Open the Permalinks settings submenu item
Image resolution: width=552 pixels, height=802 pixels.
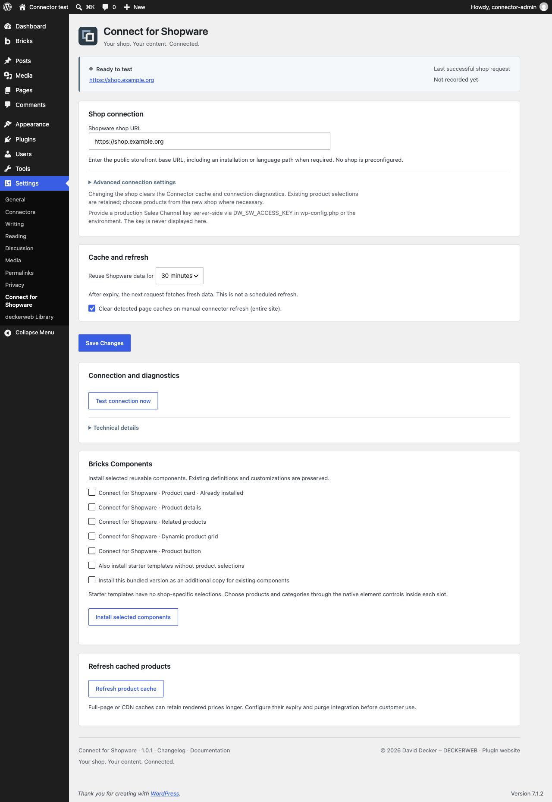19,273
